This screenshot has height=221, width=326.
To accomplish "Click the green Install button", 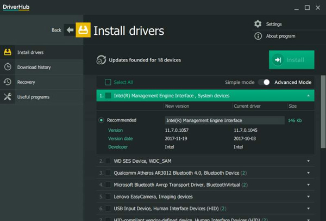I will tap(291, 60).
